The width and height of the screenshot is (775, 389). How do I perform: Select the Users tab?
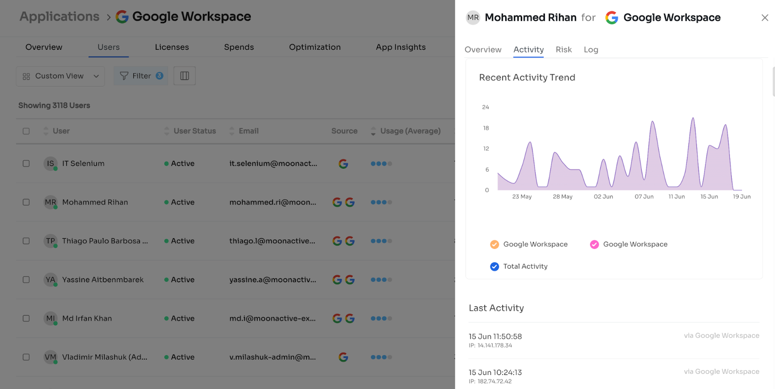coord(108,47)
